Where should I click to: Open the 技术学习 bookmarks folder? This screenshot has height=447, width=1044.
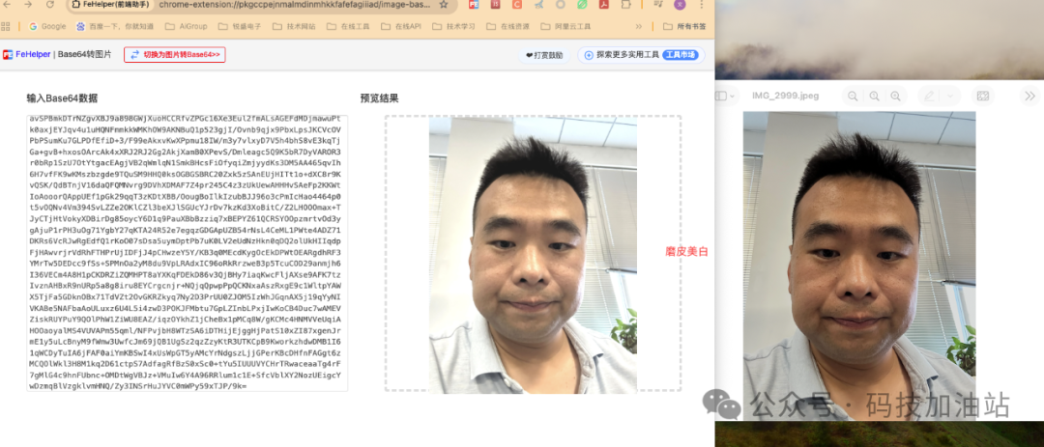point(454,27)
